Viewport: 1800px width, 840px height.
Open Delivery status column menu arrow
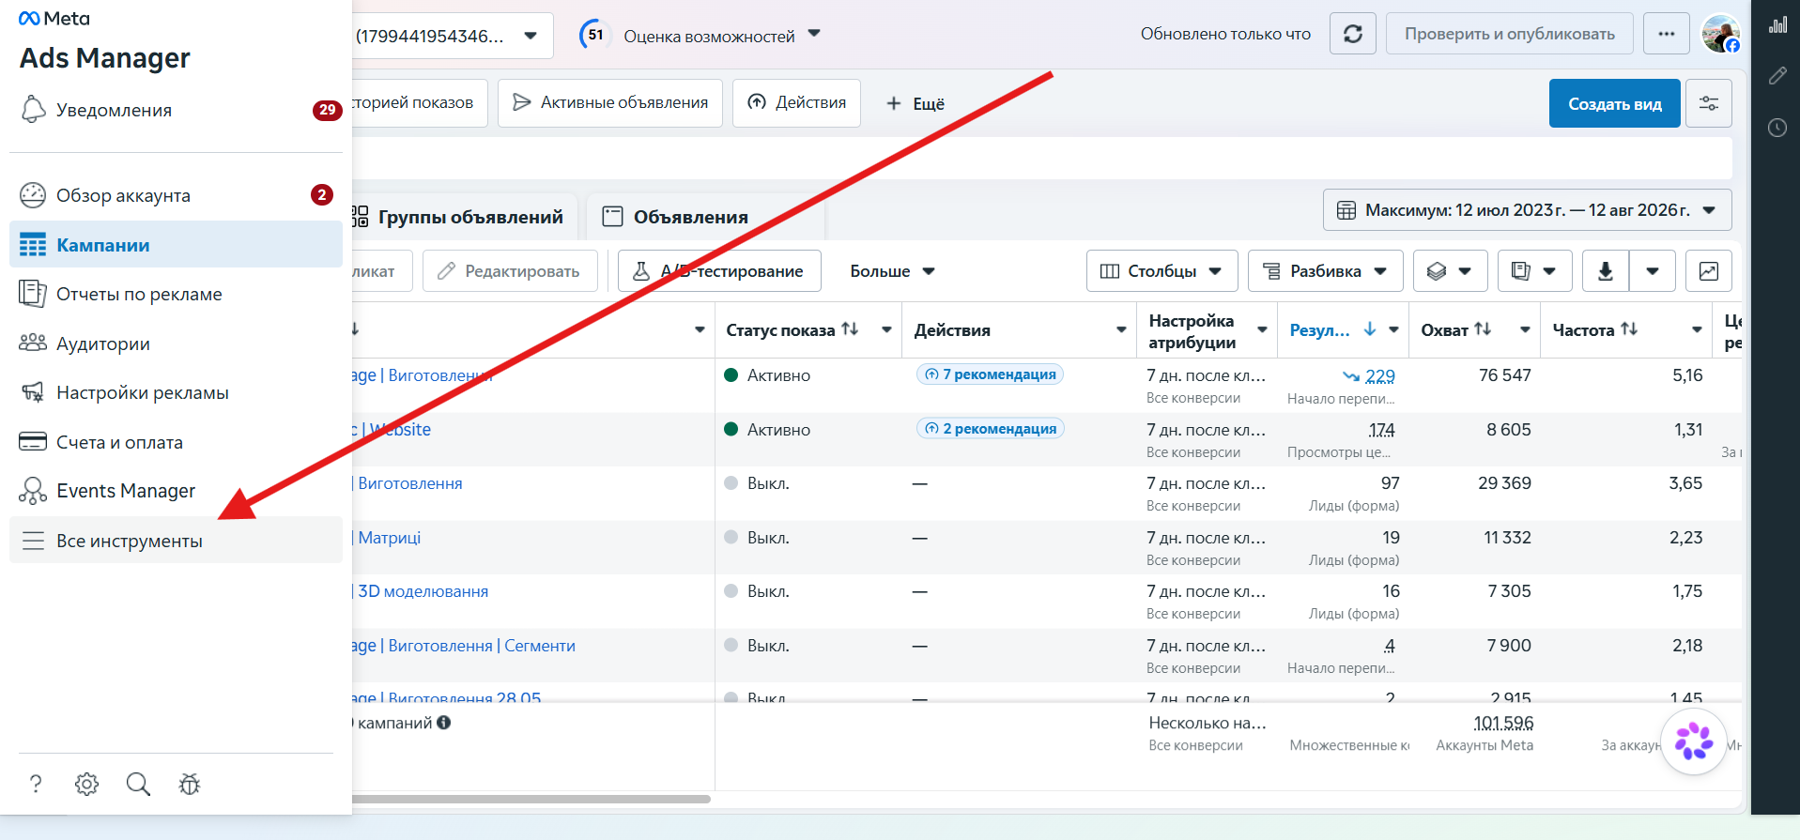886,329
